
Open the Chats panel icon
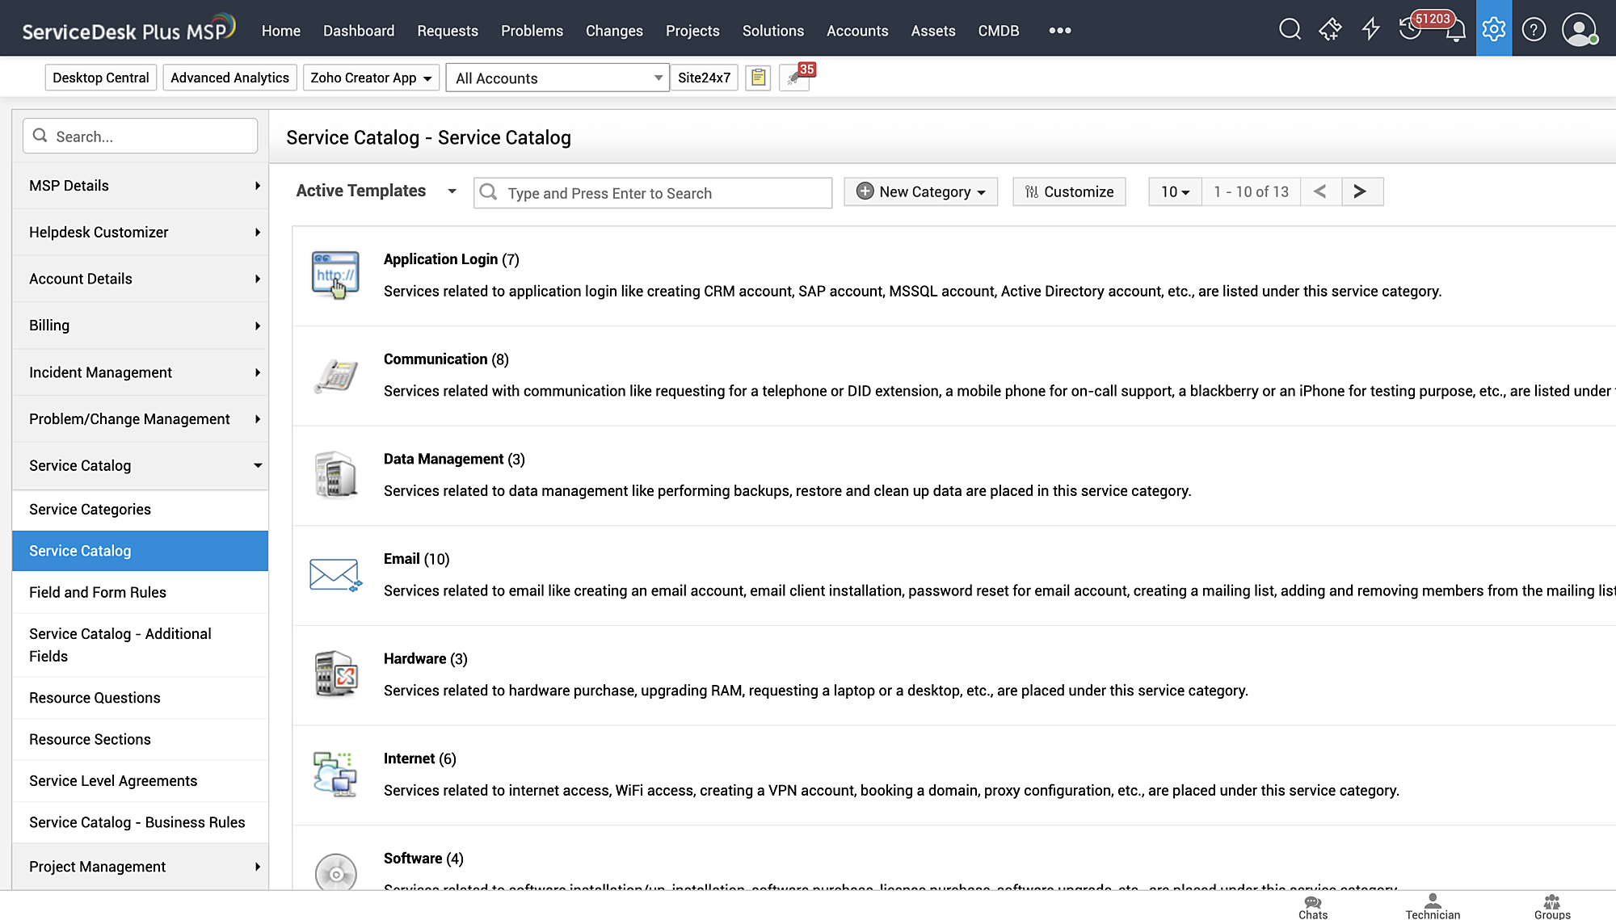tap(1313, 906)
